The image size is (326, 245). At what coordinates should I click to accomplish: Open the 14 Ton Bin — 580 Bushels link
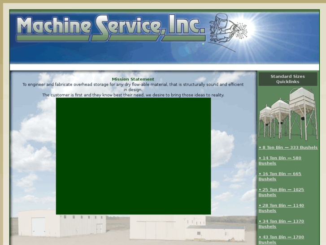[280, 160]
